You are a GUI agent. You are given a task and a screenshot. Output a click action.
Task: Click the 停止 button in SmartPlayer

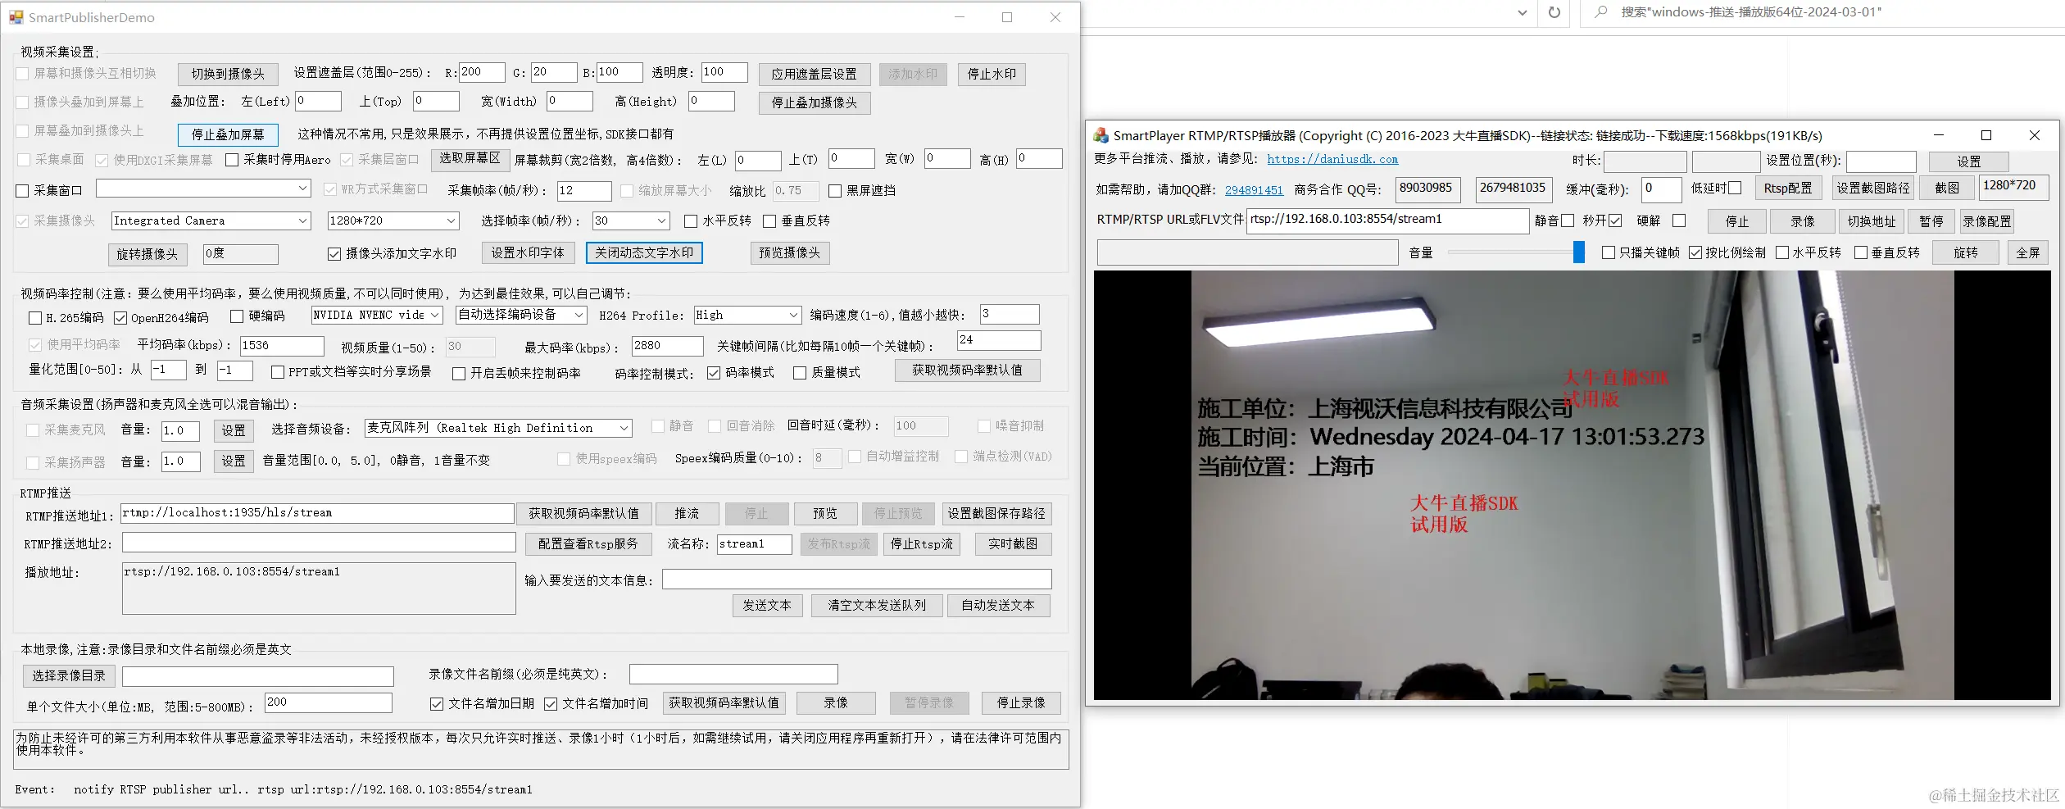1737,221
